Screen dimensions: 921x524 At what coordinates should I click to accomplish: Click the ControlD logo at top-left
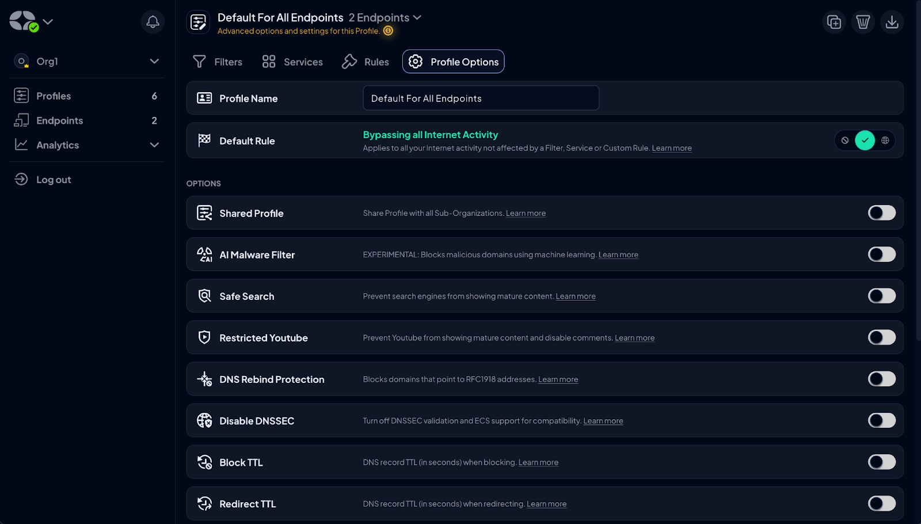[x=23, y=21]
